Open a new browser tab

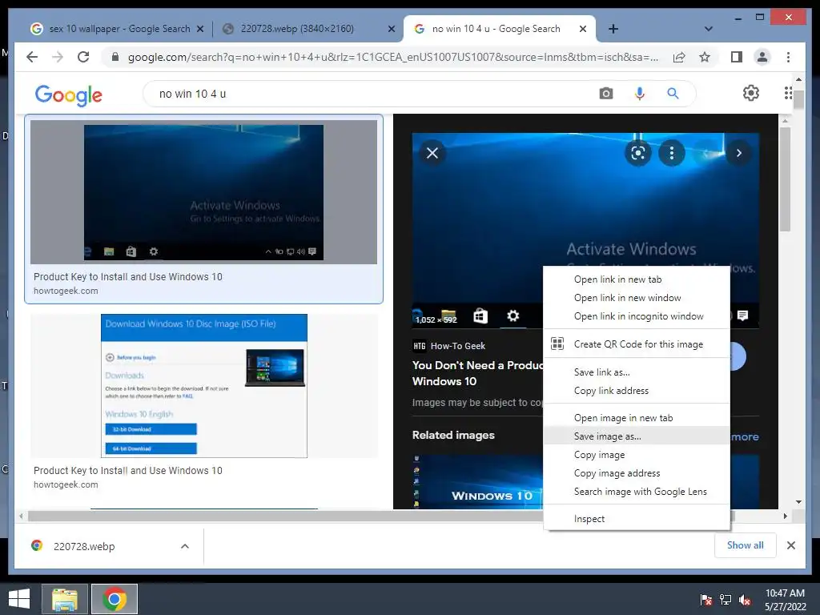[613, 29]
